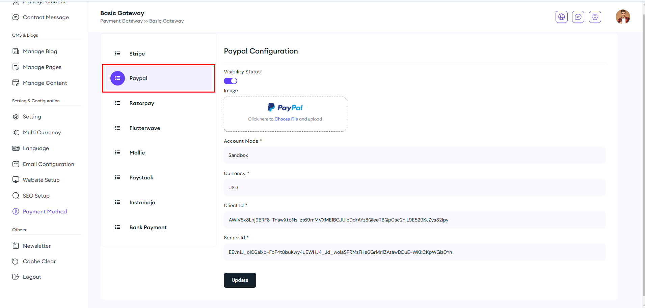Click the gear settings icon in header
Image resolution: width=645 pixels, height=308 pixels.
click(595, 17)
